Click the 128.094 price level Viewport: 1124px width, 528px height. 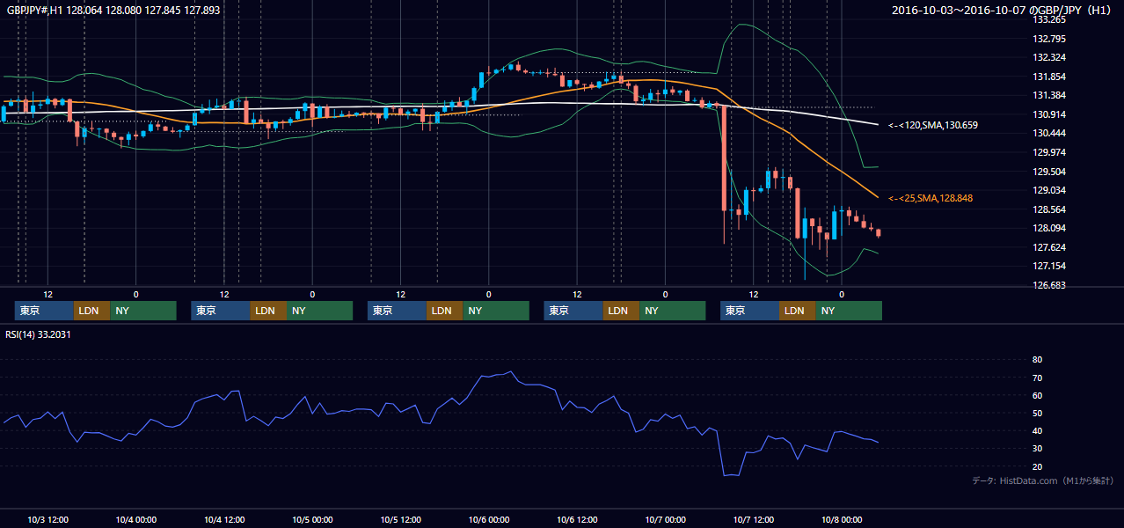(1049, 228)
